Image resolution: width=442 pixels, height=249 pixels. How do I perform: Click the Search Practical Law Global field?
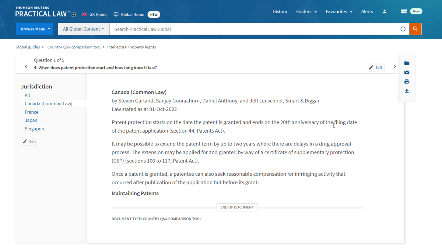(254, 29)
